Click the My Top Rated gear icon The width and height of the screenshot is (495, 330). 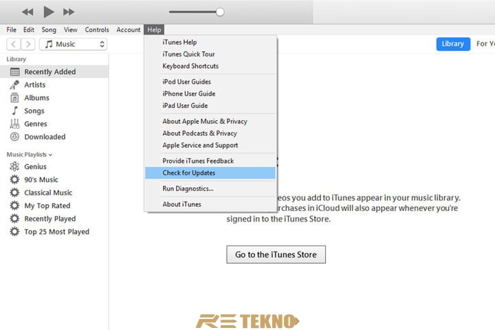pyautogui.click(x=14, y=206)
